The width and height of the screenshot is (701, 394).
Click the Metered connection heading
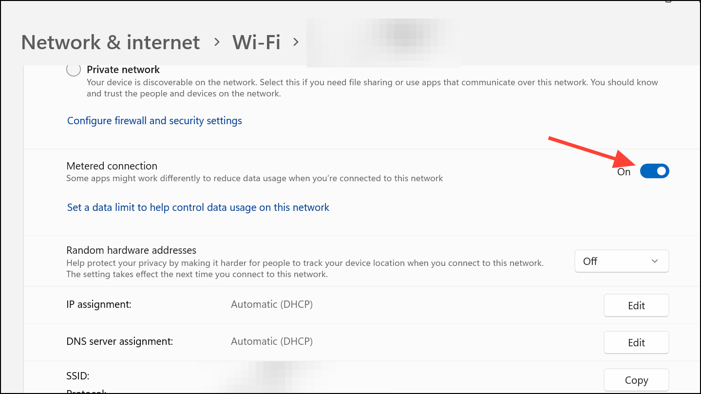point(112,166)
